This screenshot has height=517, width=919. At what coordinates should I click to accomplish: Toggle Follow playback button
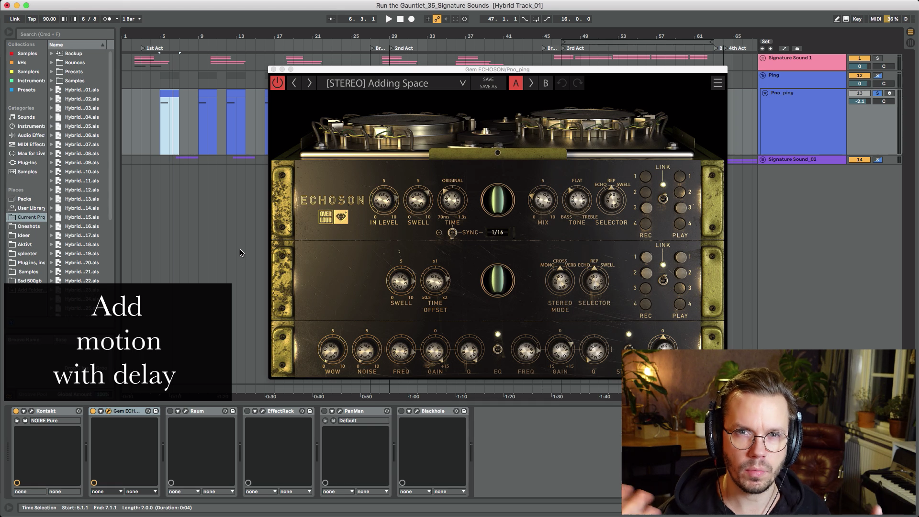click(x=331, y=19)
